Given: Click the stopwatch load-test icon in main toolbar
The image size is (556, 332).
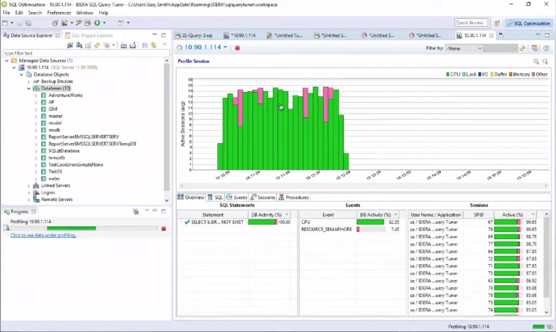Looking at the screenshot, I should [55, 23].
